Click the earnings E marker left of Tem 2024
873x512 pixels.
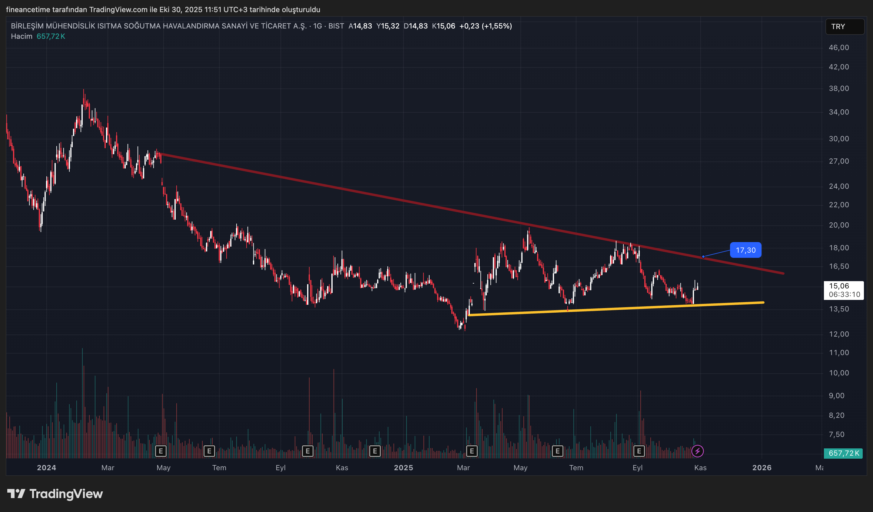click(x=209, y=451)
